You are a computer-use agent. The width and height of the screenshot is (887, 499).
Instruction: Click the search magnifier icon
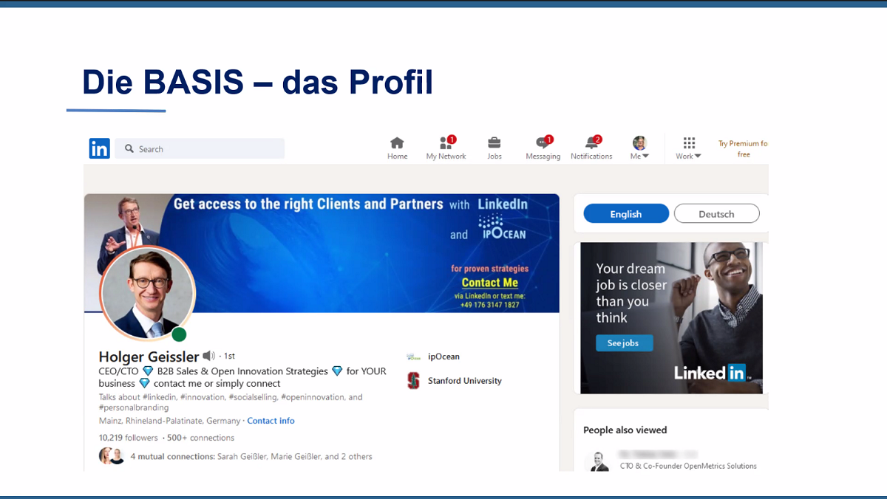(x=129, y=148)
